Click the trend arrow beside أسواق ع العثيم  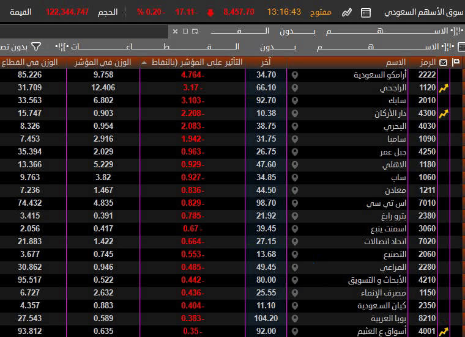444,332
